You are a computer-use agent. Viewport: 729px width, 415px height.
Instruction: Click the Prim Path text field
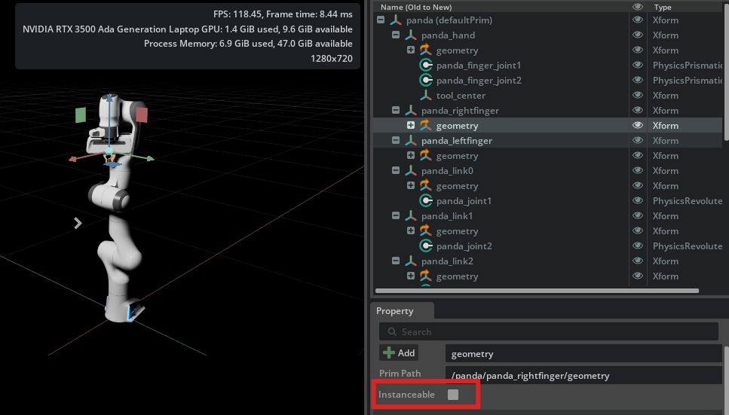point(580,375)
